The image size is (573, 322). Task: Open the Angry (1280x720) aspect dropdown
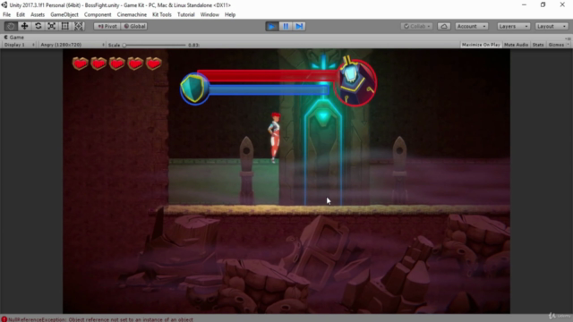(72, 45)
